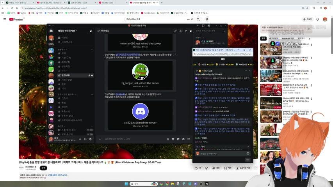Go to YouTube Premium home logo
Viewport: 333px width, 187px height.
16,19
